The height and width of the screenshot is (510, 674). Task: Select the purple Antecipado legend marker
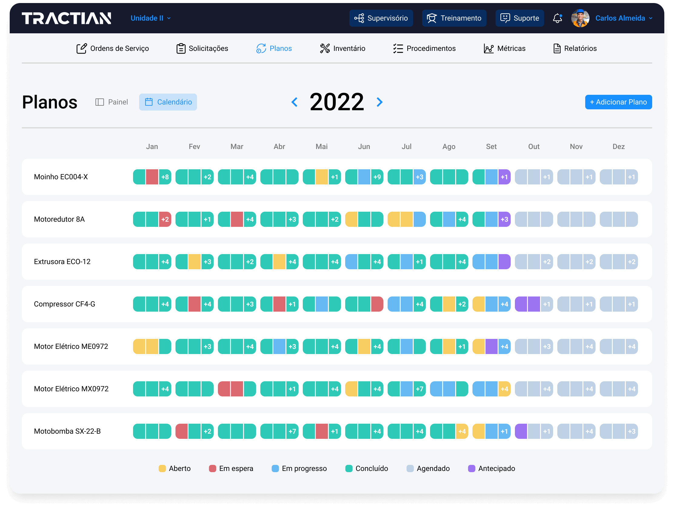[x=472, y=468]
